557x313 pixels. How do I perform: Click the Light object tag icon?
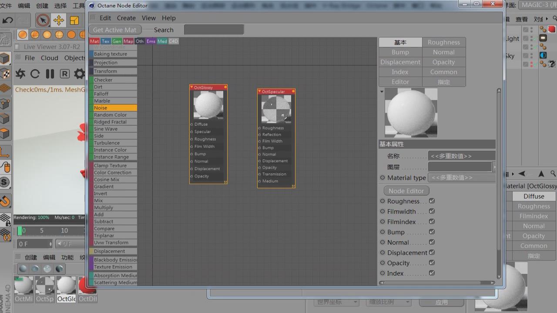pyautogui.click(x=543, y=38)
